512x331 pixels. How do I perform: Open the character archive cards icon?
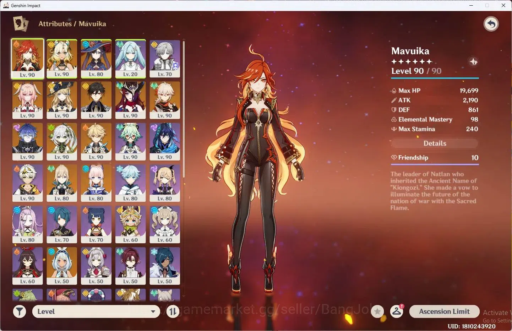pyautogui.click(x=20, y=24)
